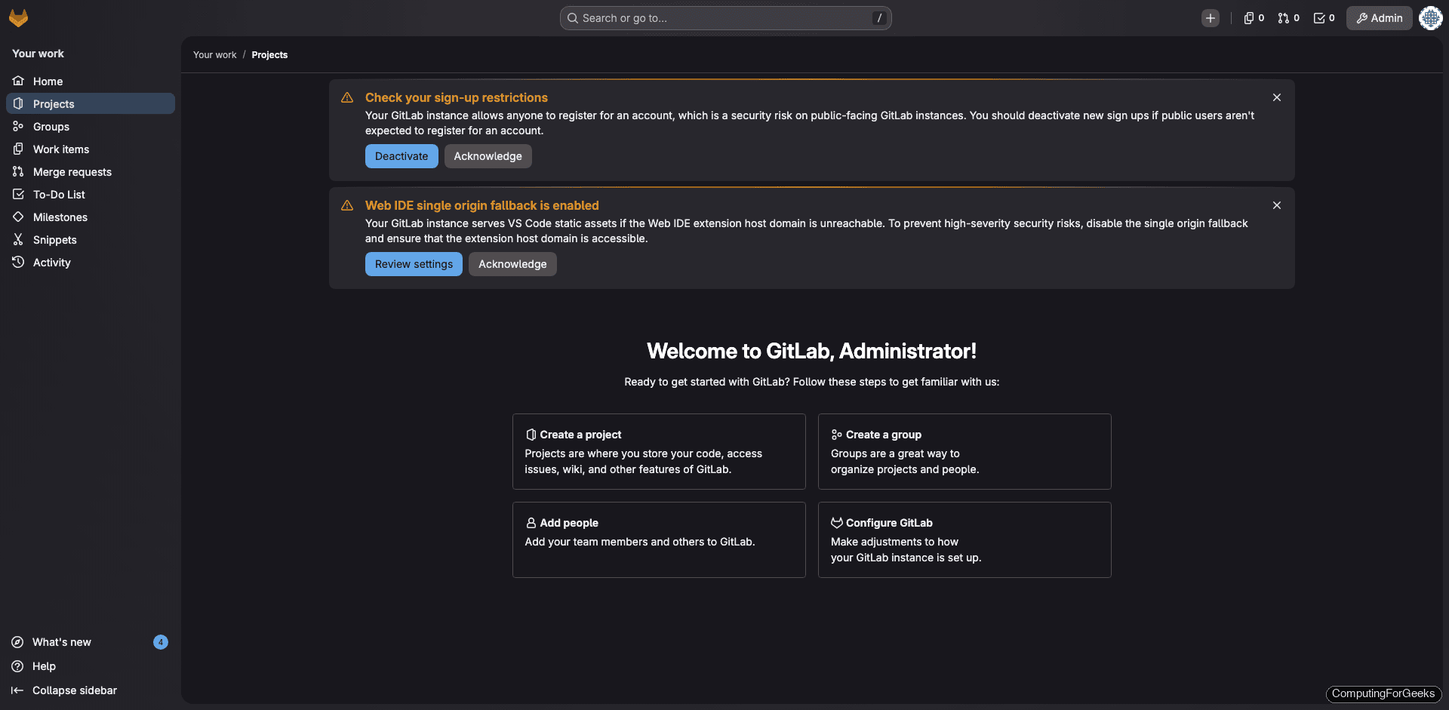The height and width of the screenshot is (710, 1449).
Task: Open the Admin area
Action: tap(1378, 17)
